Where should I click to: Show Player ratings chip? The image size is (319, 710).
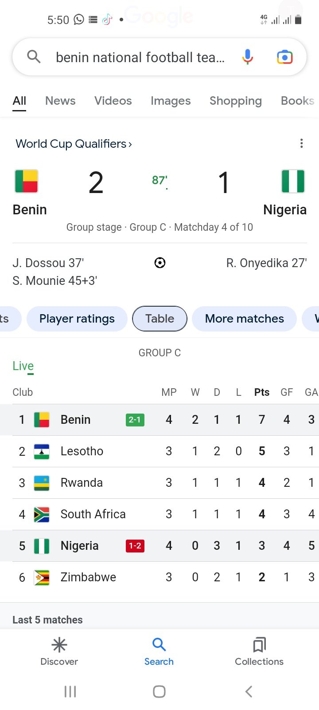(x=77, y=319)
